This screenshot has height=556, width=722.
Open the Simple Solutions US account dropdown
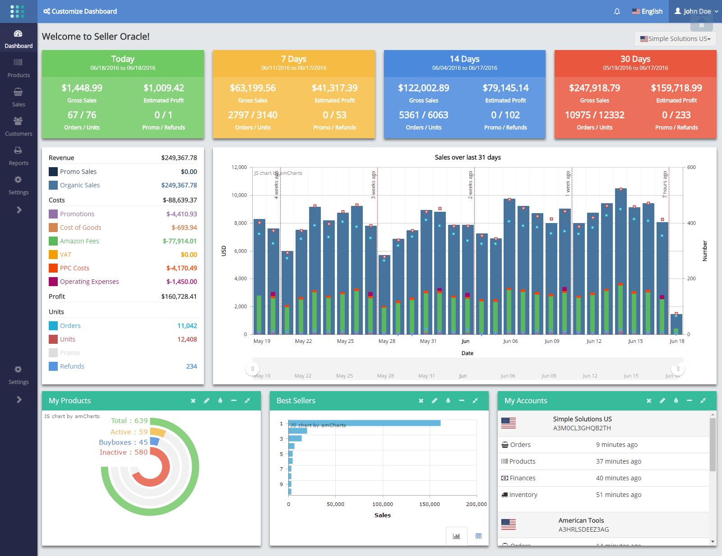(x=675, y=39)
